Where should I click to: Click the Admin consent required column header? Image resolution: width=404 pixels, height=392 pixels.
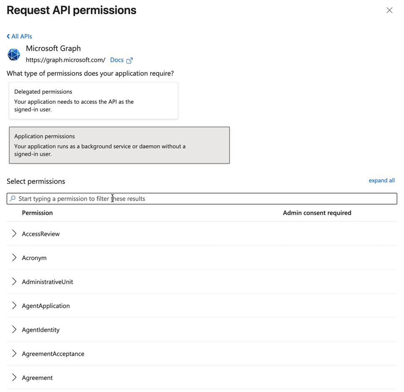(317, 213)
